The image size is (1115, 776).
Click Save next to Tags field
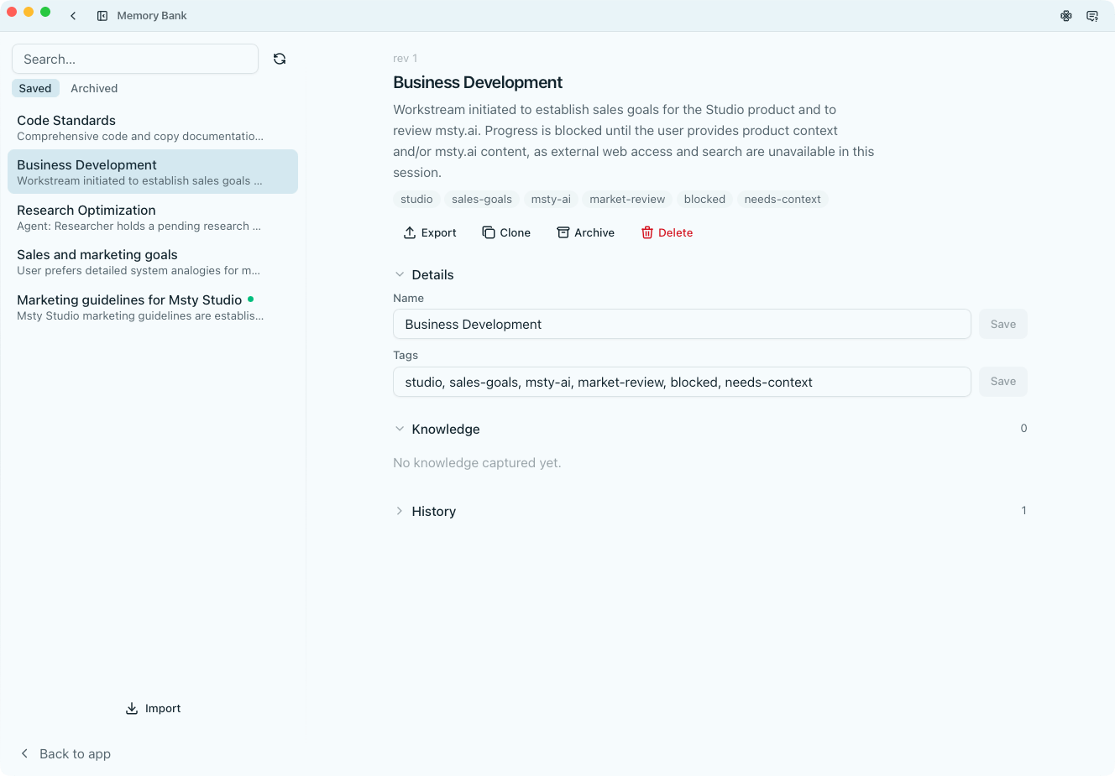(1003, 382)
